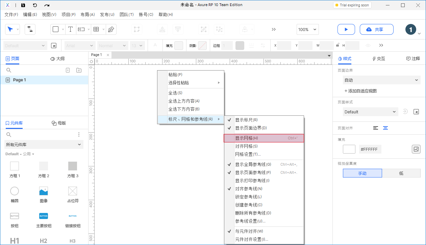426x245 pixels.
Task: Click the border color swatch
Action: 240,46
